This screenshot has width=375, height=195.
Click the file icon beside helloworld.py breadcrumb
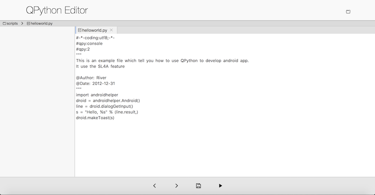[x=29, y=23]
